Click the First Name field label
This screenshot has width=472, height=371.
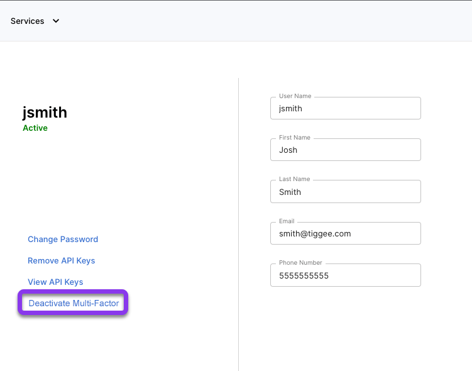(x=294, y=138)
